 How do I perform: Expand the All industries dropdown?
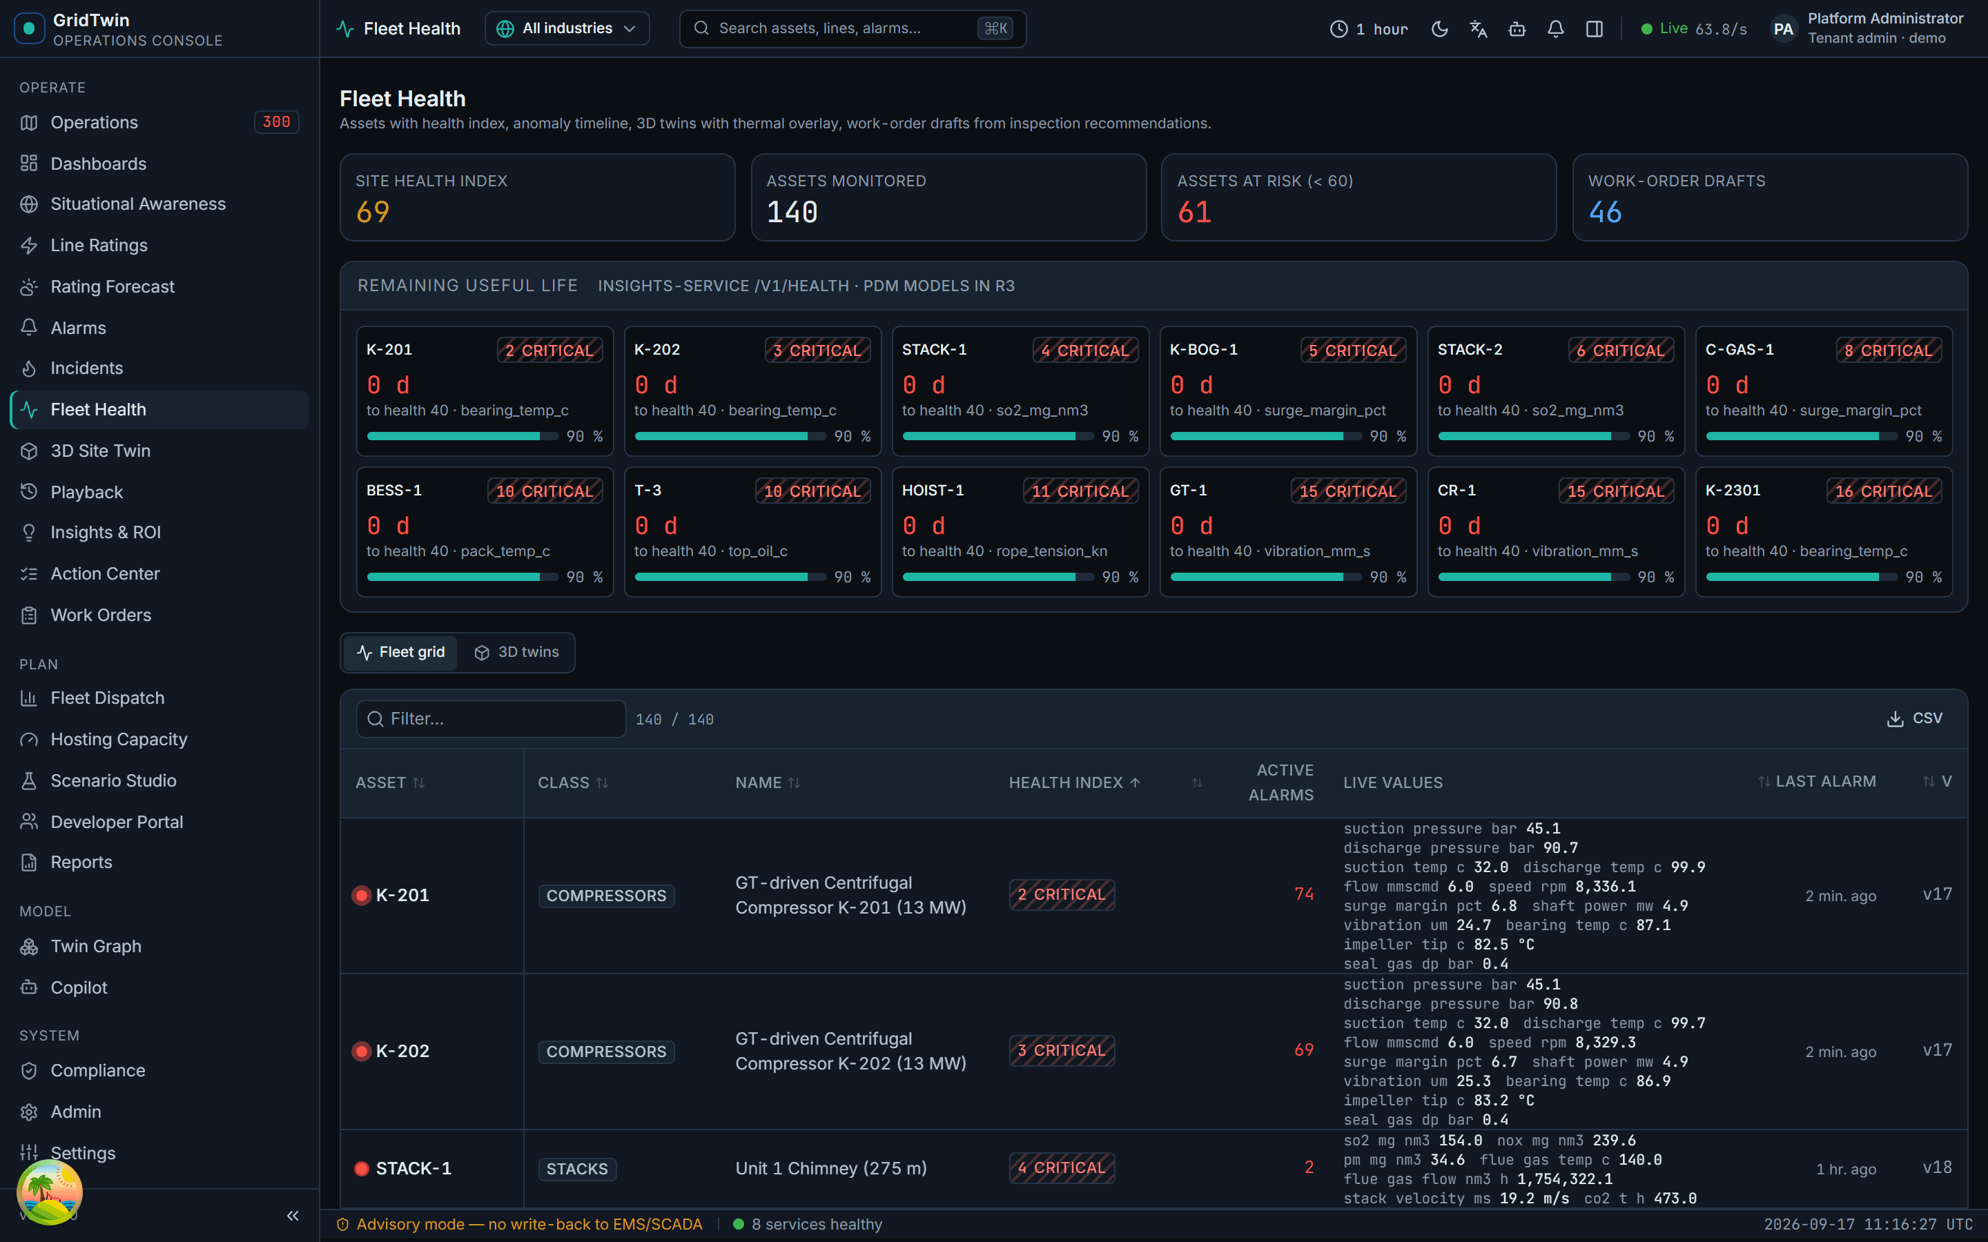pos(567,29)
